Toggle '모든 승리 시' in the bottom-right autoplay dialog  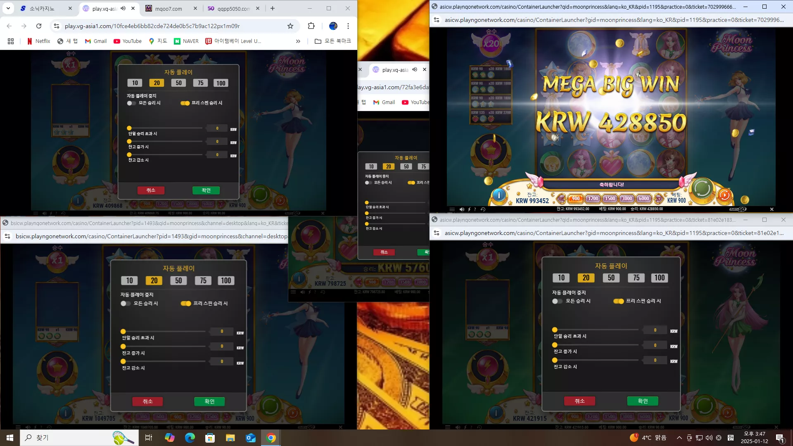point(557,301)
